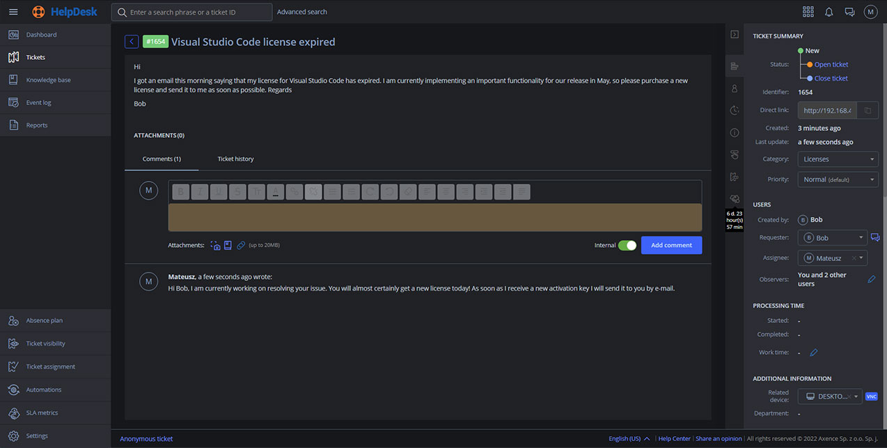This screenshot has width=887, height=448.
Task: Show additional information section icon
Action: coord(735,133)
